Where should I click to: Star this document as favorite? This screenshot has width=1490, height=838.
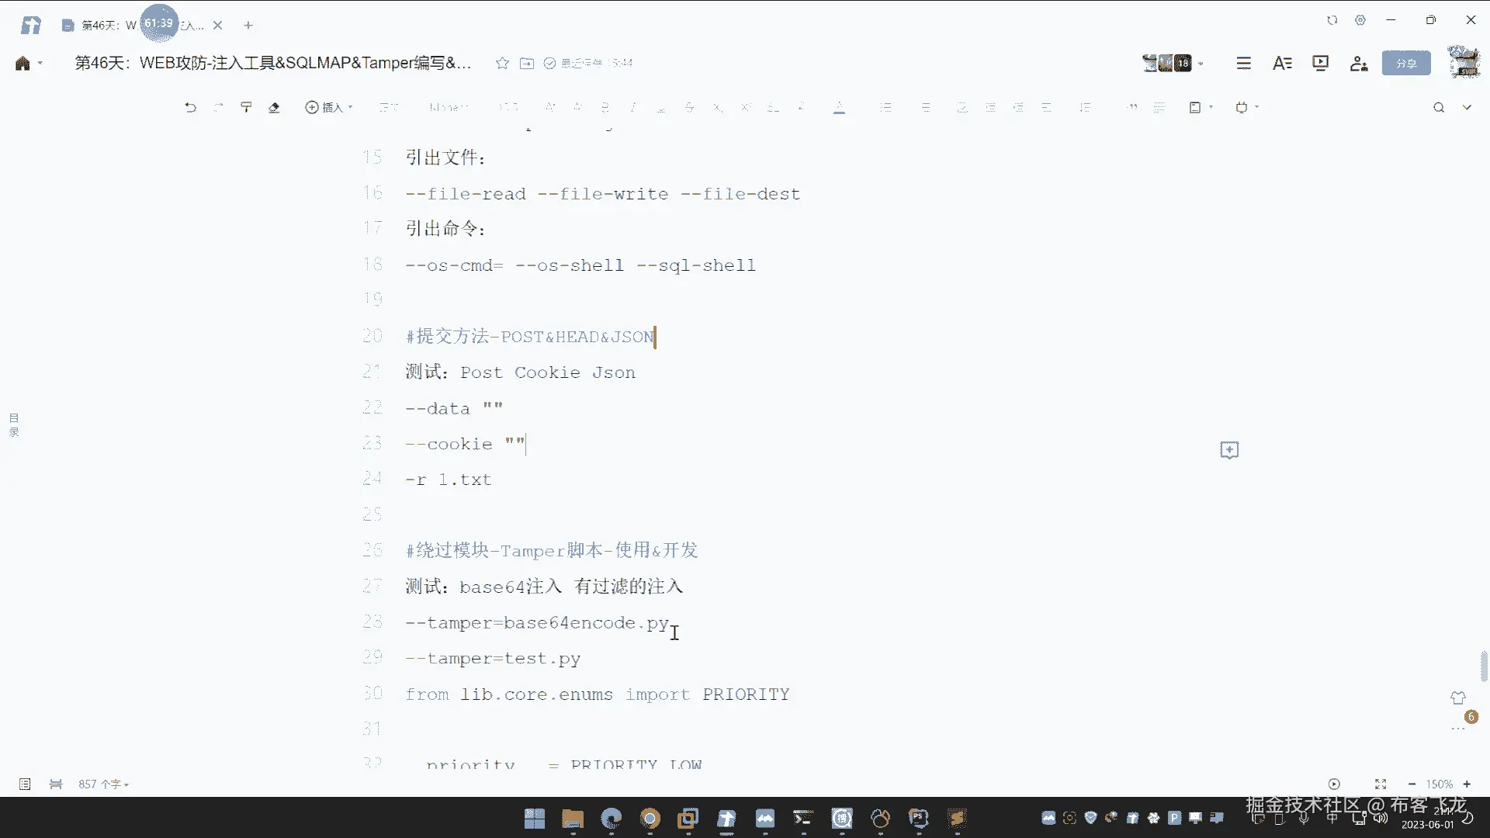502,63
